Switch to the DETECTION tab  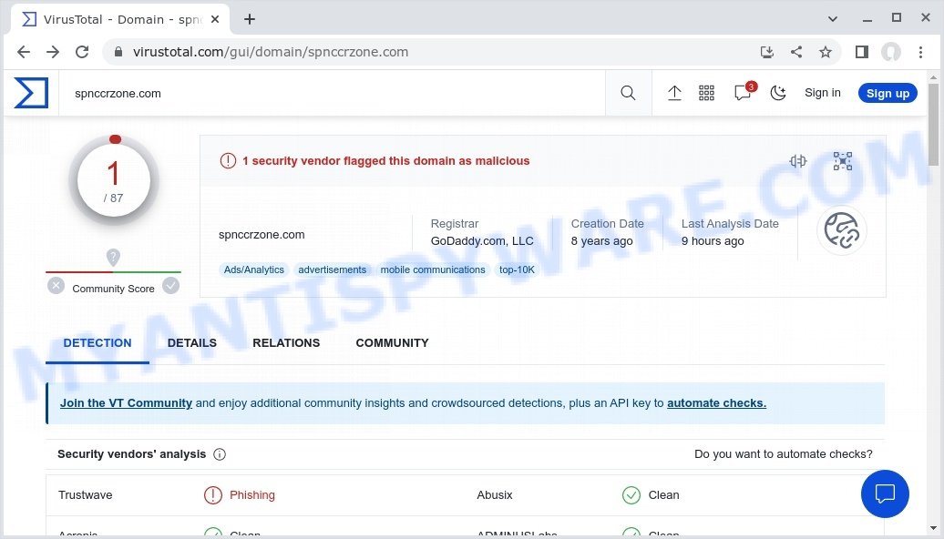(x=97, y=343)
